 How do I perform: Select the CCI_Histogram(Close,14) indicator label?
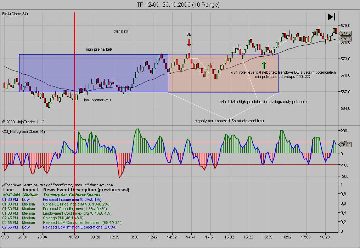point(23,131)
